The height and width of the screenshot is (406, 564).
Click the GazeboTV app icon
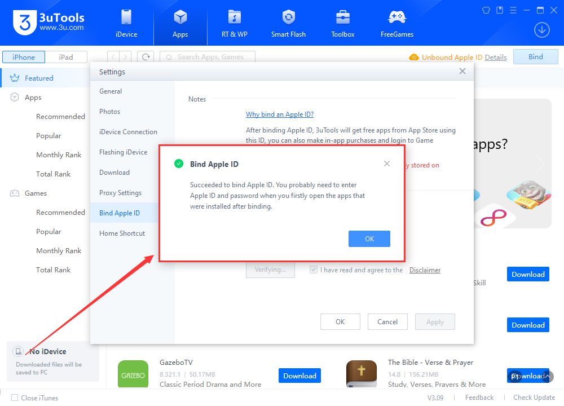pyautogui.click(x=133, y=374)
